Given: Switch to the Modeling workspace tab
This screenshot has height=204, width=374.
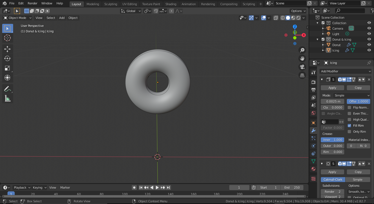Looking at the screenshot, I should (x=93, y=4).
